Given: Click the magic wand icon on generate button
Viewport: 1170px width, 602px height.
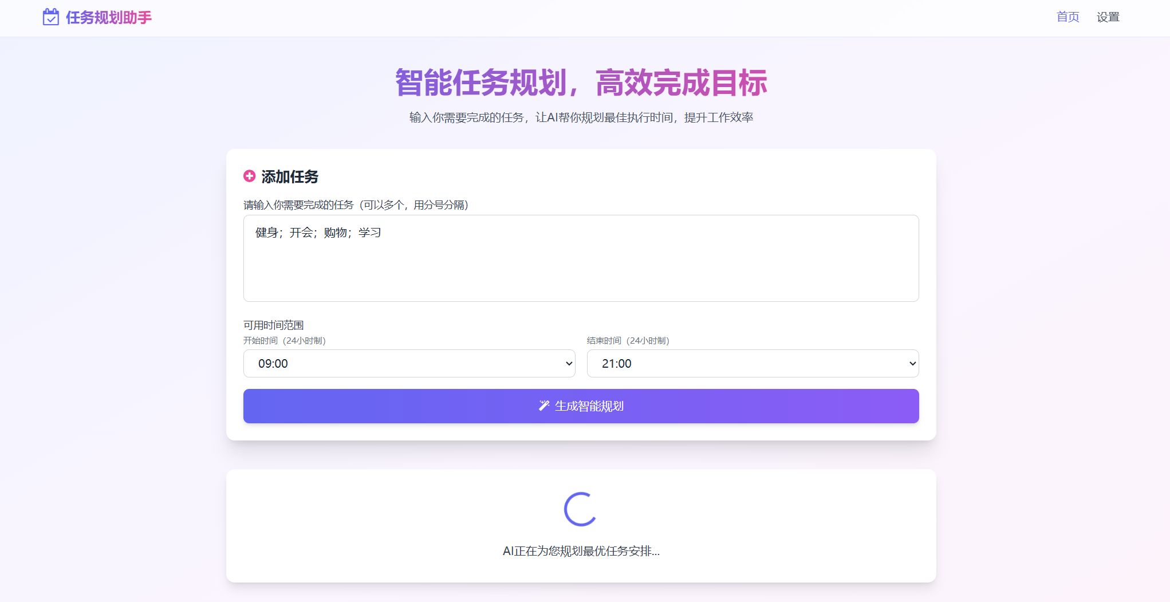Looking at the screenshot, I should coord(544,406).
